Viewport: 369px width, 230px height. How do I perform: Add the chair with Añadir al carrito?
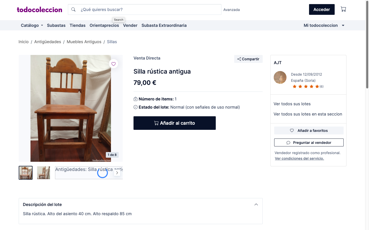tap(175, 123)
